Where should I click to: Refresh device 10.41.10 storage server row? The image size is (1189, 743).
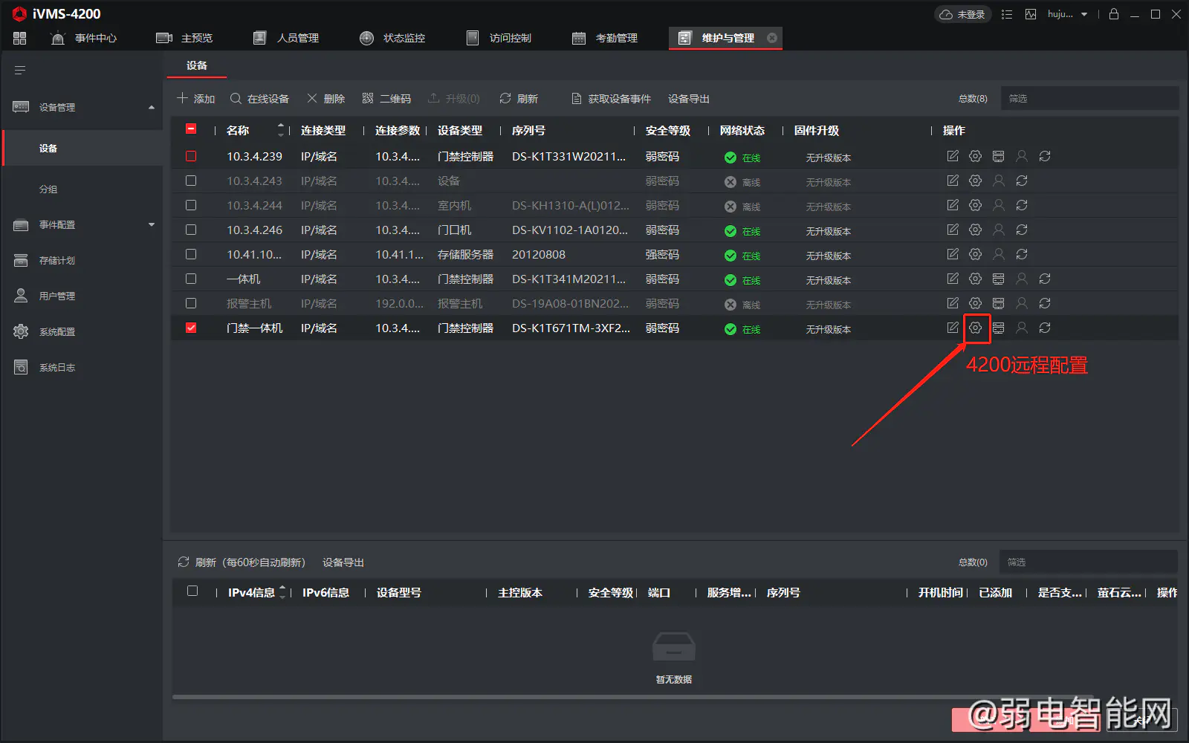1022,254
